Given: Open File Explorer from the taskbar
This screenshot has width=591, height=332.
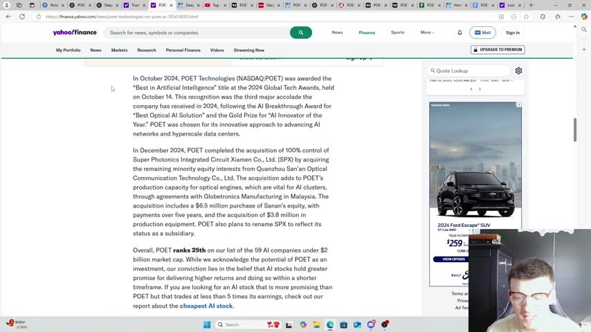Looking at the screenshot, I should click(316, 324).
